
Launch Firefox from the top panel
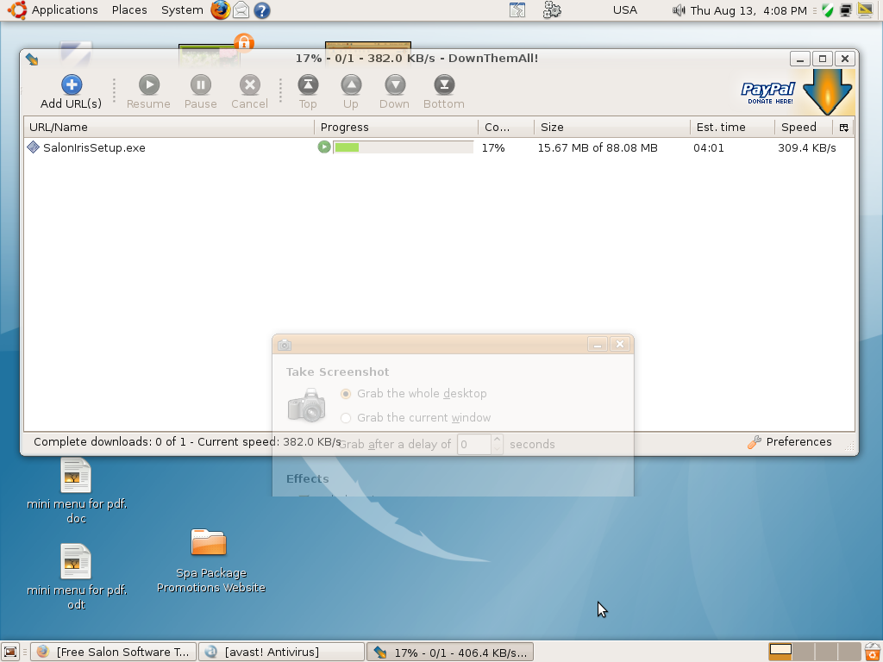220,10
